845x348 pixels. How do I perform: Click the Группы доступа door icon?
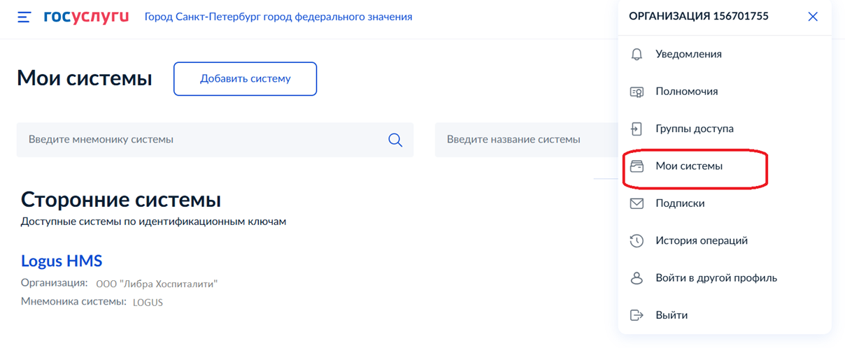pos(637,129)
